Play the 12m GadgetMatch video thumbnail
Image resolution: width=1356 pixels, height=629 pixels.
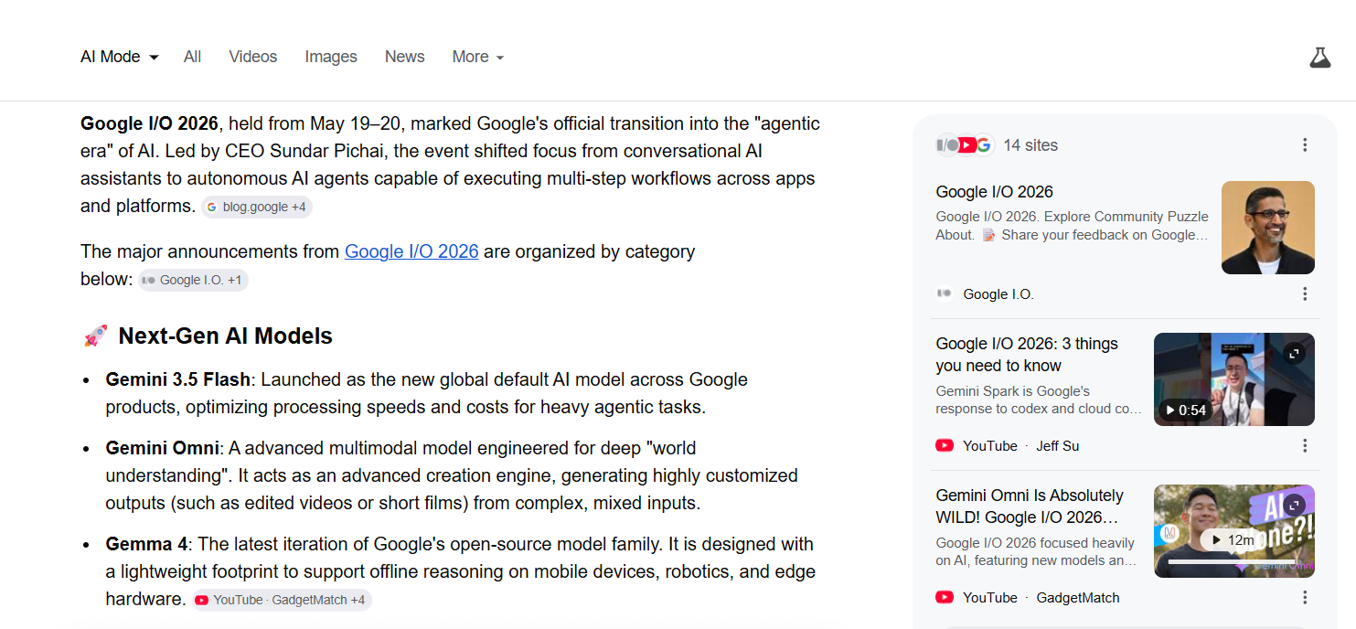pyautogui.click(x=1234, y=531)
